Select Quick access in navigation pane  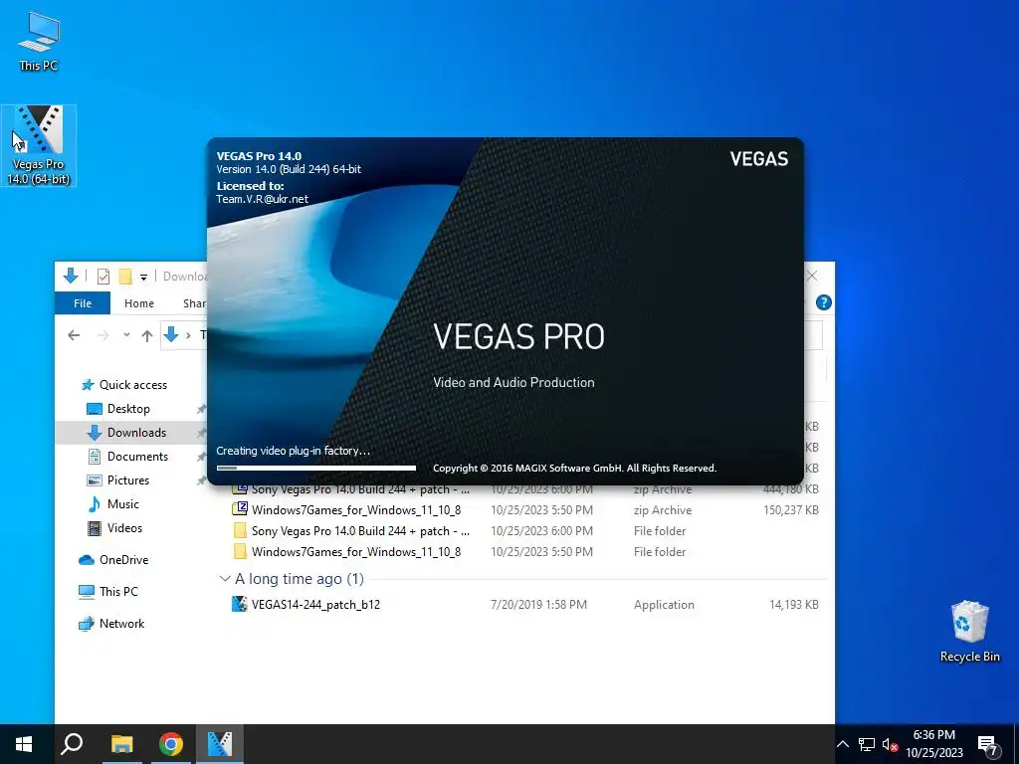coord(124,385)
